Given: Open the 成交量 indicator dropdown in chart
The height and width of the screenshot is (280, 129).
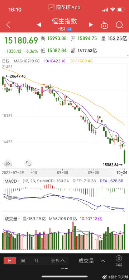Looking at the screenshot, I should pos(12,219).
